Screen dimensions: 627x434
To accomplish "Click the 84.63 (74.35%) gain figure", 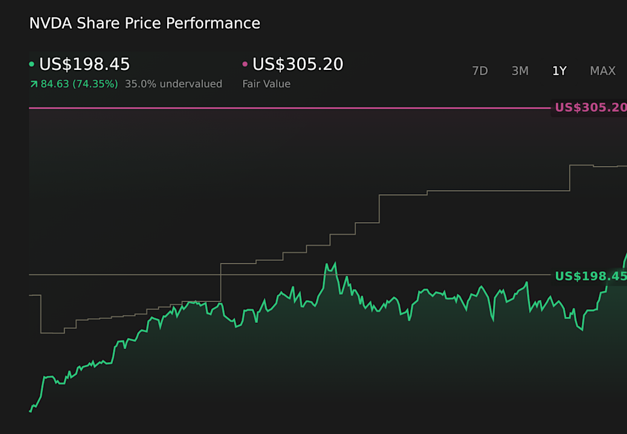I will 79,84.
